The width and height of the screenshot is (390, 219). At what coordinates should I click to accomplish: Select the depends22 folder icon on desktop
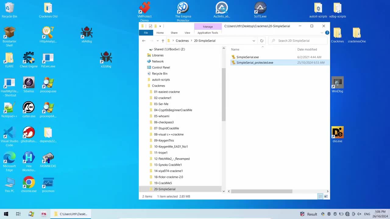(48, 134)
